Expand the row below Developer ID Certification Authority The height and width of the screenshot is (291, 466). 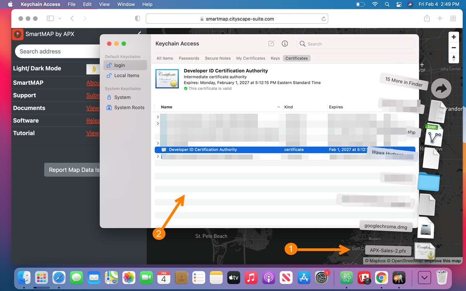click(x=158, y=156)
